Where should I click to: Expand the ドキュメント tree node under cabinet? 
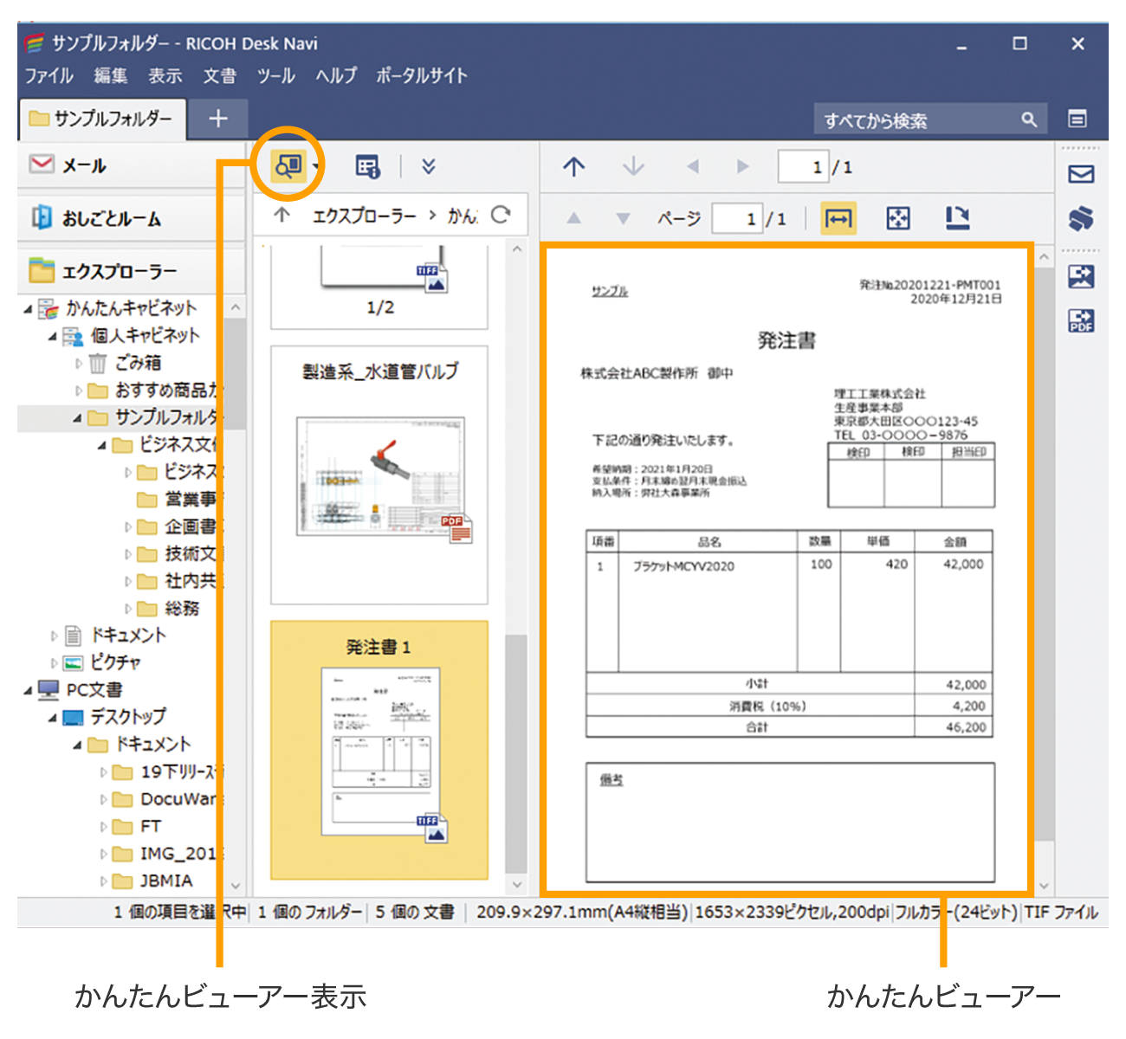click(54, 636)
